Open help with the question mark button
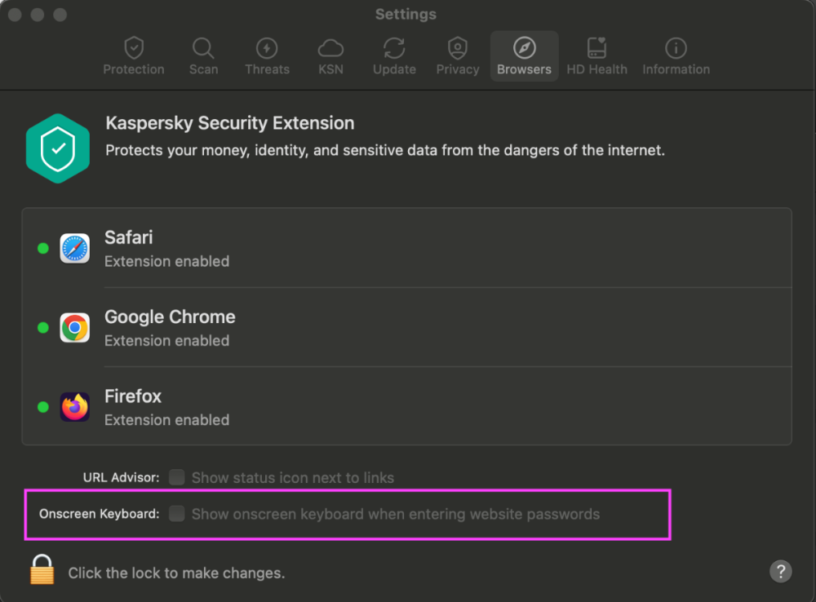816x602 pixels. (780, 571)
